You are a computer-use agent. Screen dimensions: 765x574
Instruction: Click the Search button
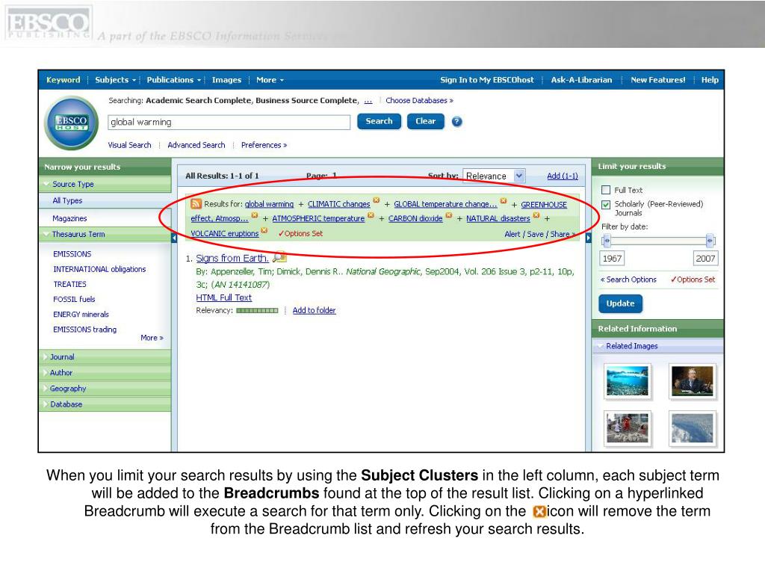379,121
